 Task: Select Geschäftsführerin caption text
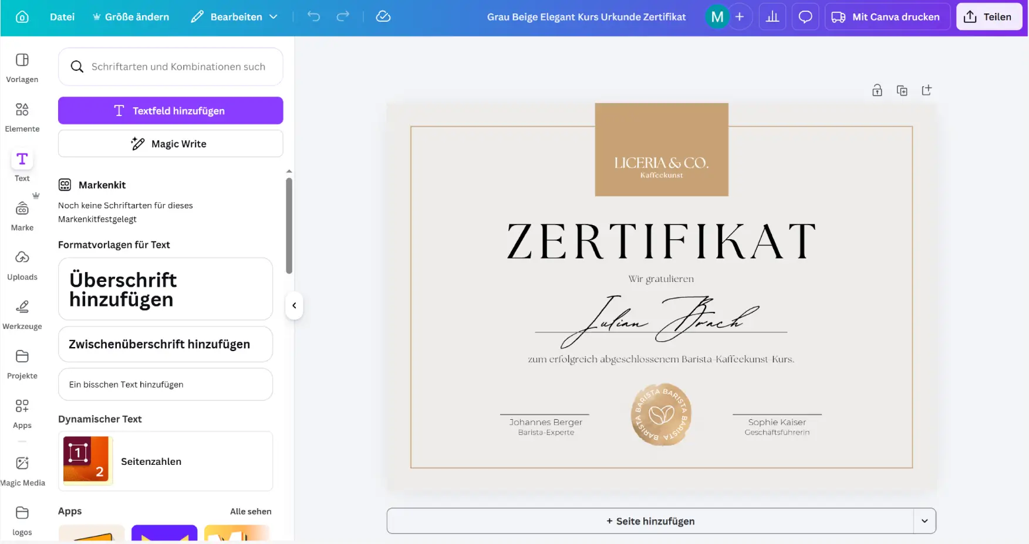[x=777, y=433]
